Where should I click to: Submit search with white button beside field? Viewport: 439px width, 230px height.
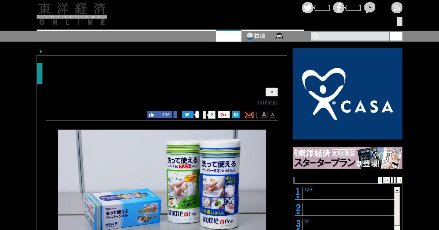pyautogui.click(x=396, y=36)
